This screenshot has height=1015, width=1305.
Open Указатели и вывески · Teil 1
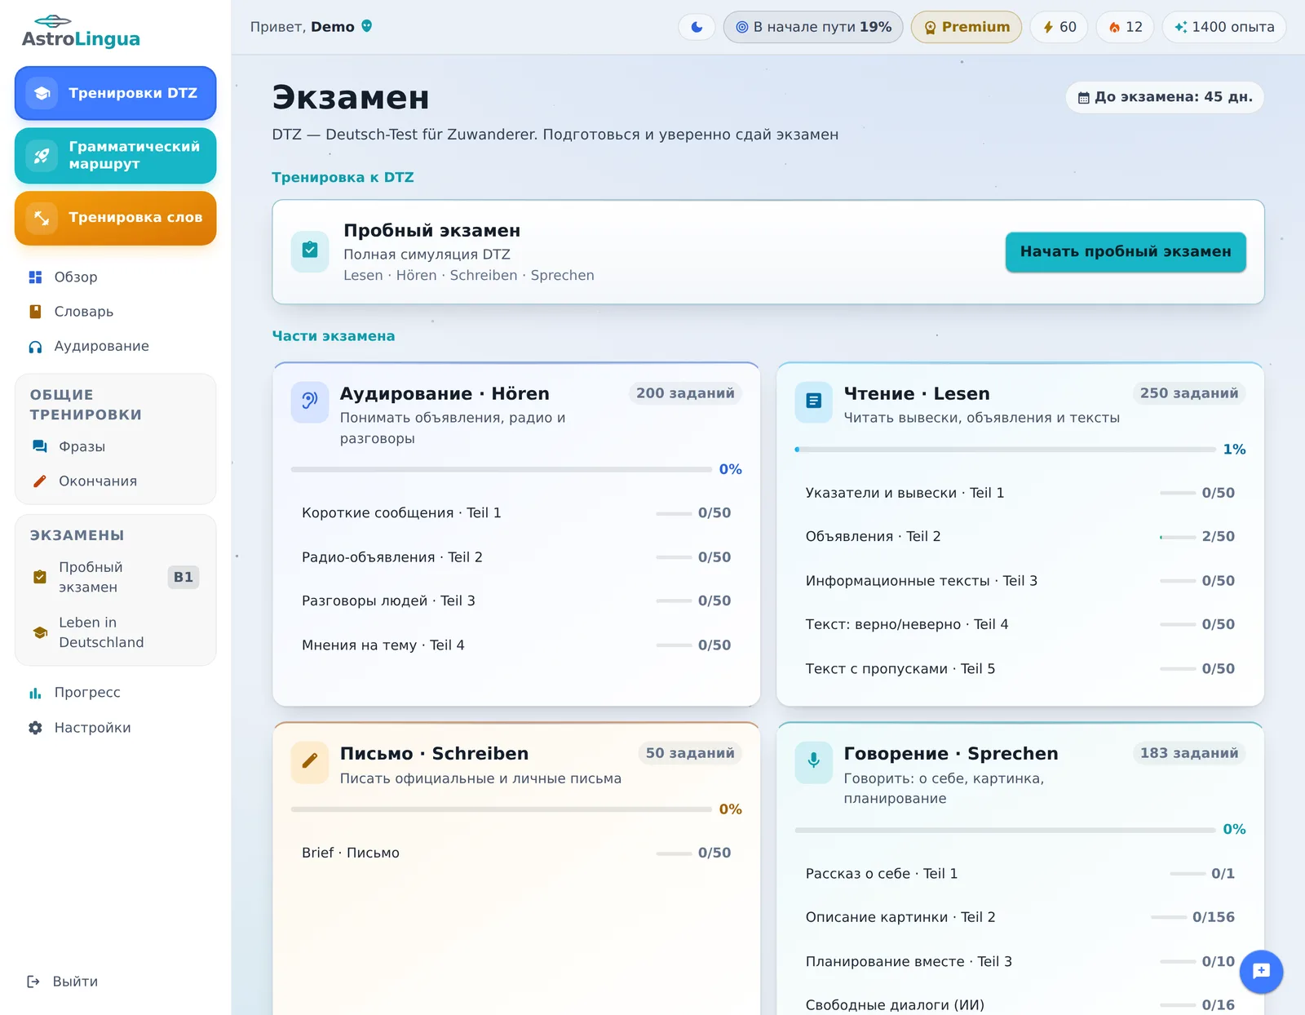(x=1020, y=493)
